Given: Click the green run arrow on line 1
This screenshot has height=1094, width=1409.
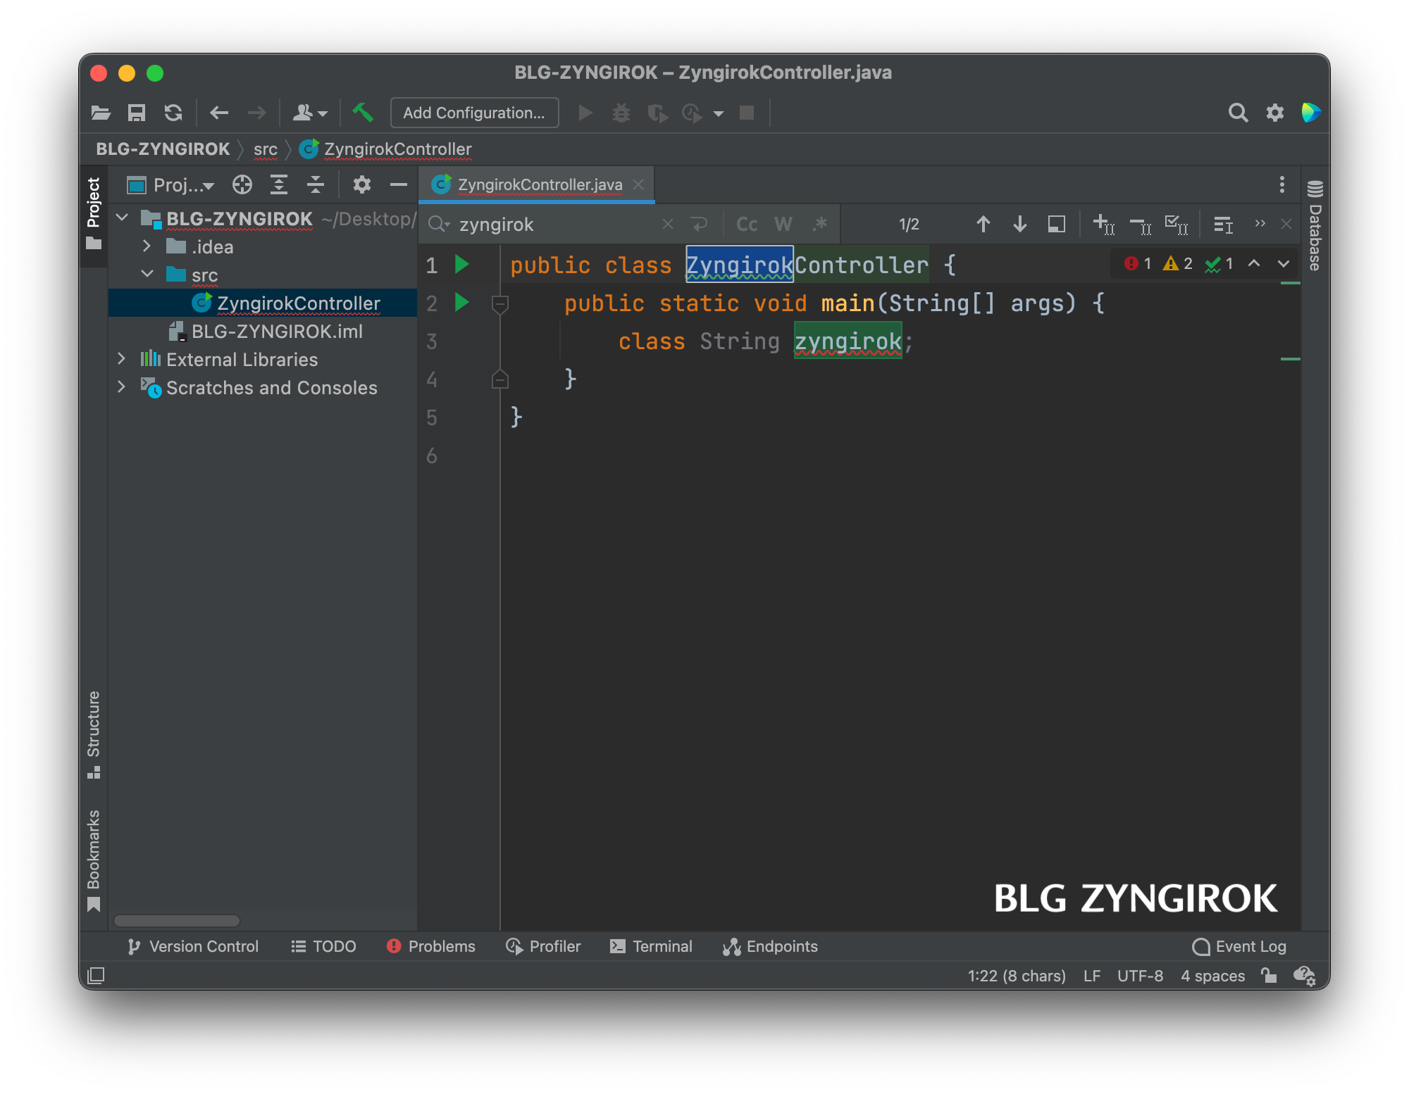Looking at the screenshot, I should click(462, 265).
